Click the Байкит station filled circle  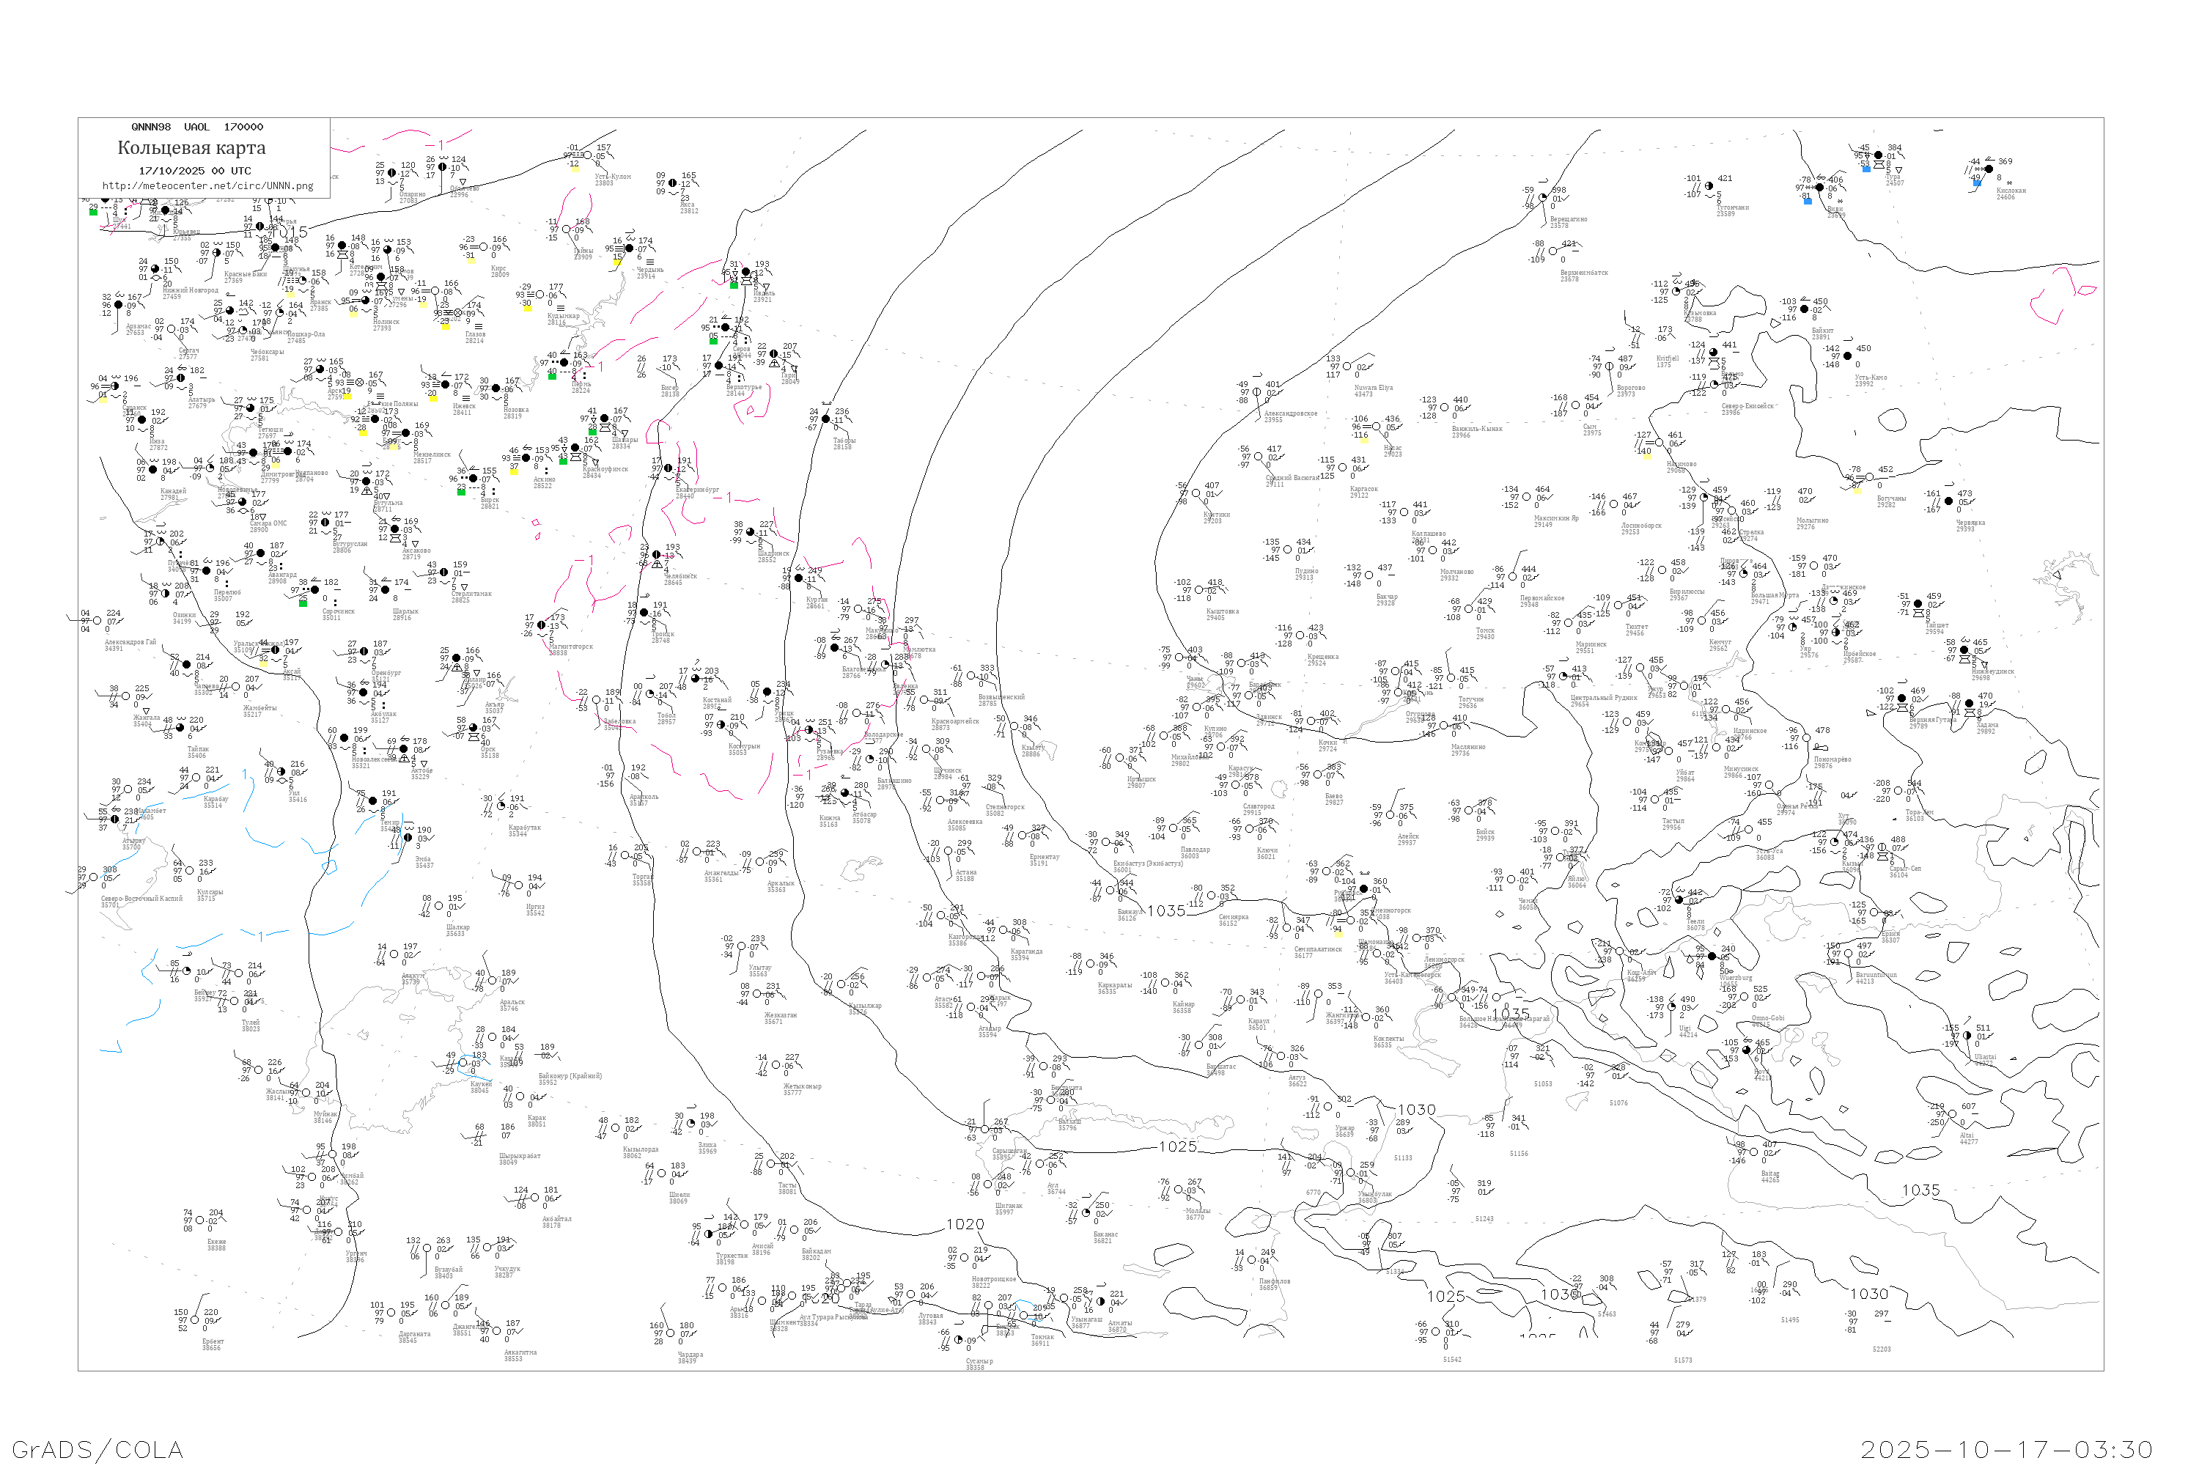tap(1805, 309)
